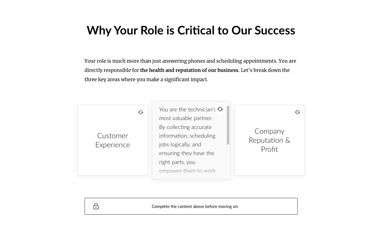Image resolution: width=383 pixels, height=239 pixels.
Task: Click bold text "the health and reputation of our business"
Action: click(189, 70)
